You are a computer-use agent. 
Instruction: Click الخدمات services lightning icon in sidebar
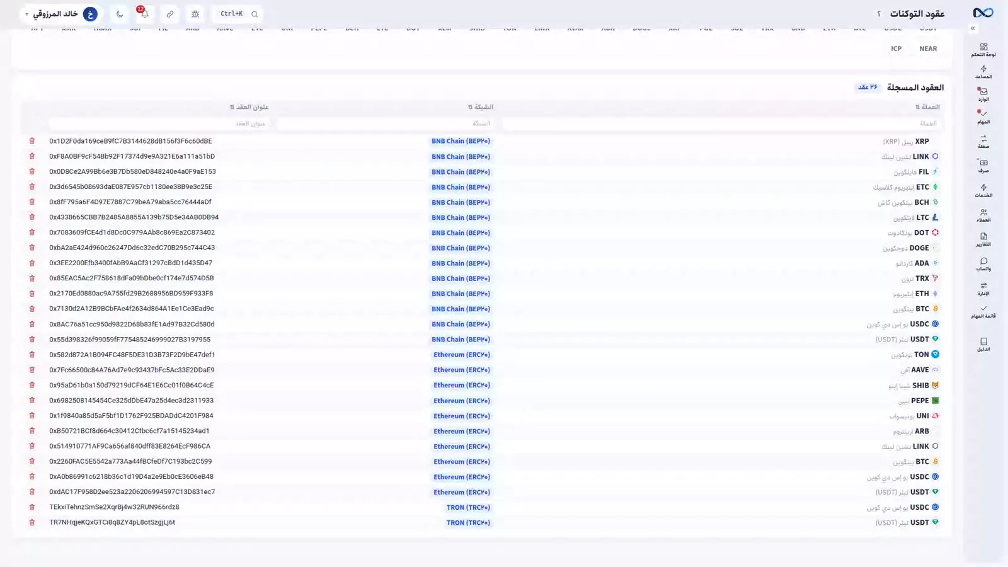coord(983,188)
